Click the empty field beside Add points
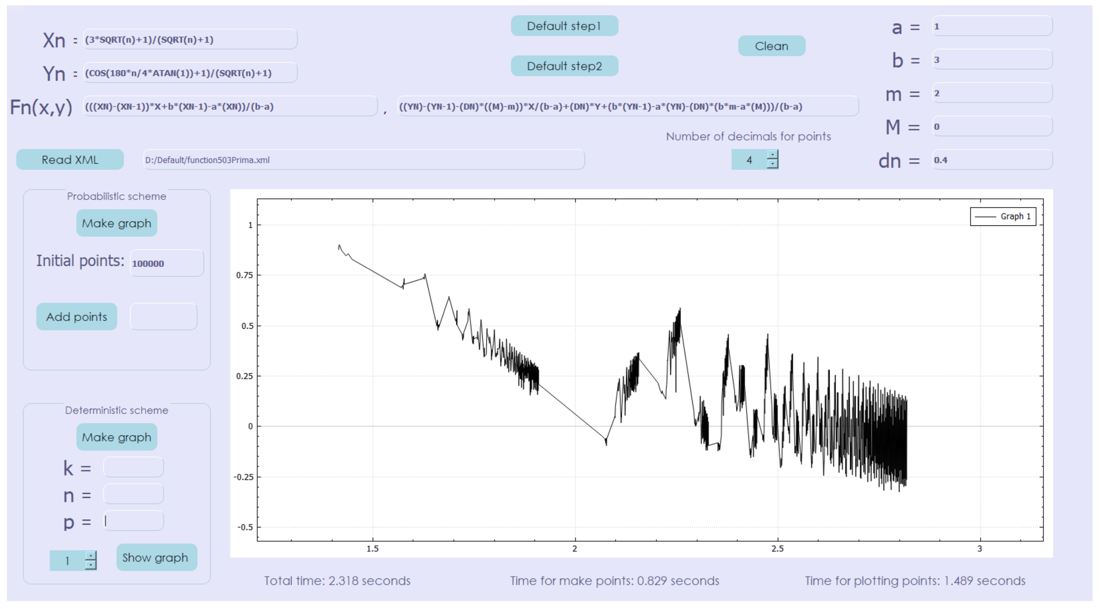Viewport: 1100px width, 609px height. click(x=164, y=317)
